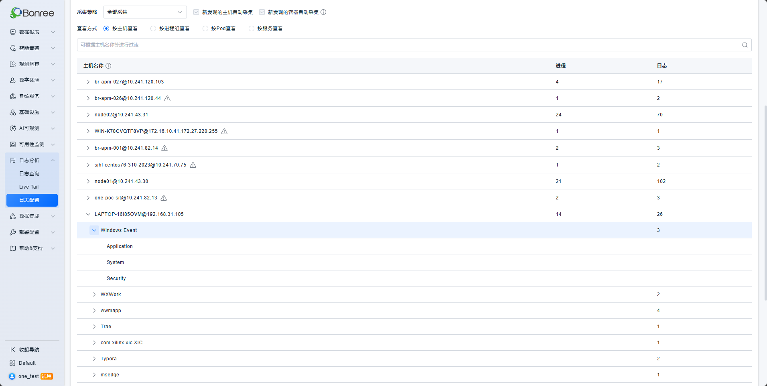This screenshot has width=767, height=386.
Task: Click the Default workspace grid icon
Action: coord(12,363)
